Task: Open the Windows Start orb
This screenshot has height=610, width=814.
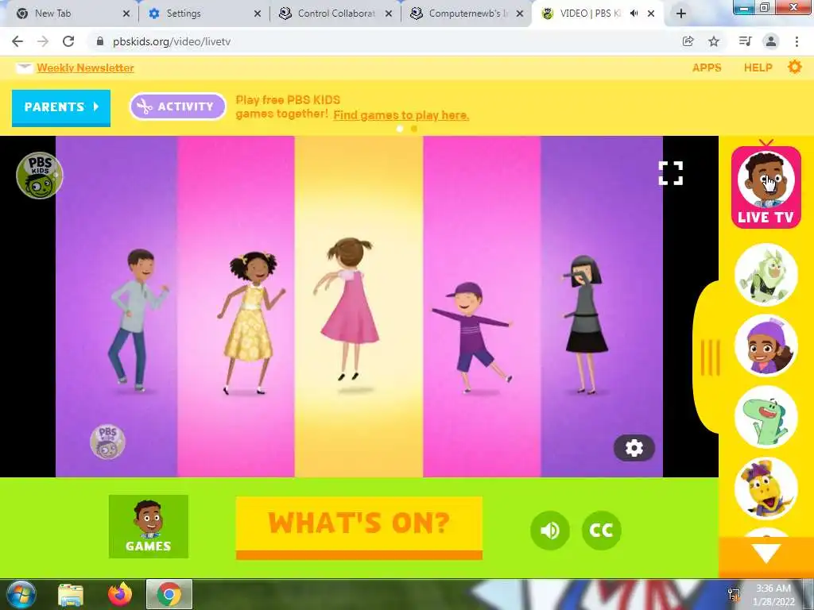Action: coord(21,594)
